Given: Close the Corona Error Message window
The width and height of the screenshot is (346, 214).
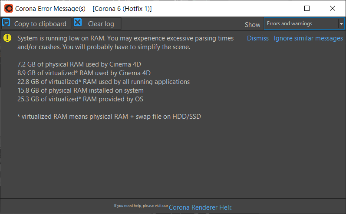Looking at the screenshot, I should tap(333, 8).
